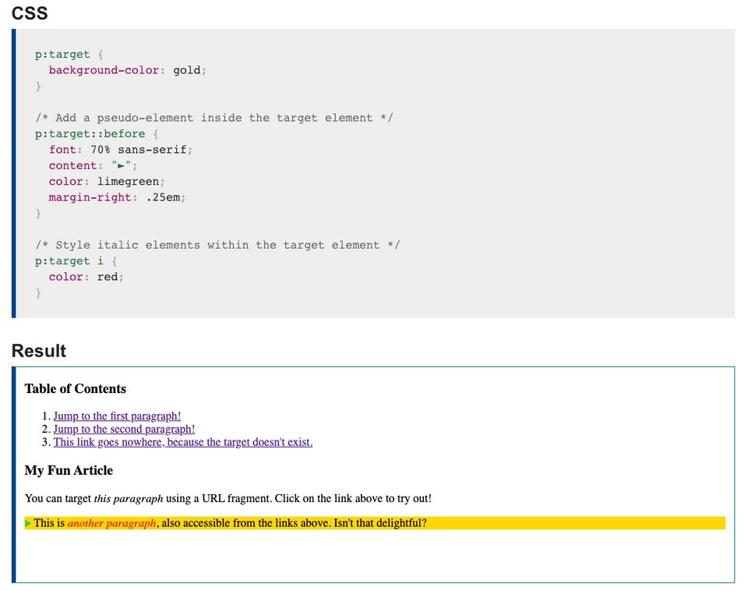Open the link that goes nowhere

coord(182,442)
